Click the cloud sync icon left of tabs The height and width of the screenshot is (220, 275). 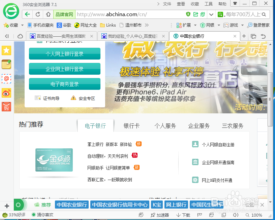[20, 36]
